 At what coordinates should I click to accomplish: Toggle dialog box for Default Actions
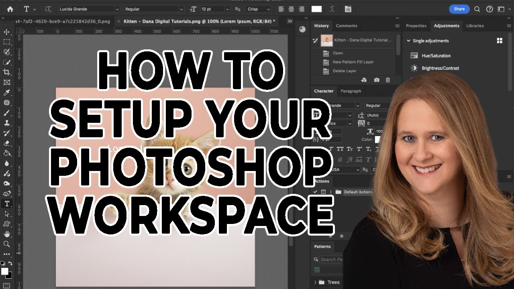click(323, 192)
